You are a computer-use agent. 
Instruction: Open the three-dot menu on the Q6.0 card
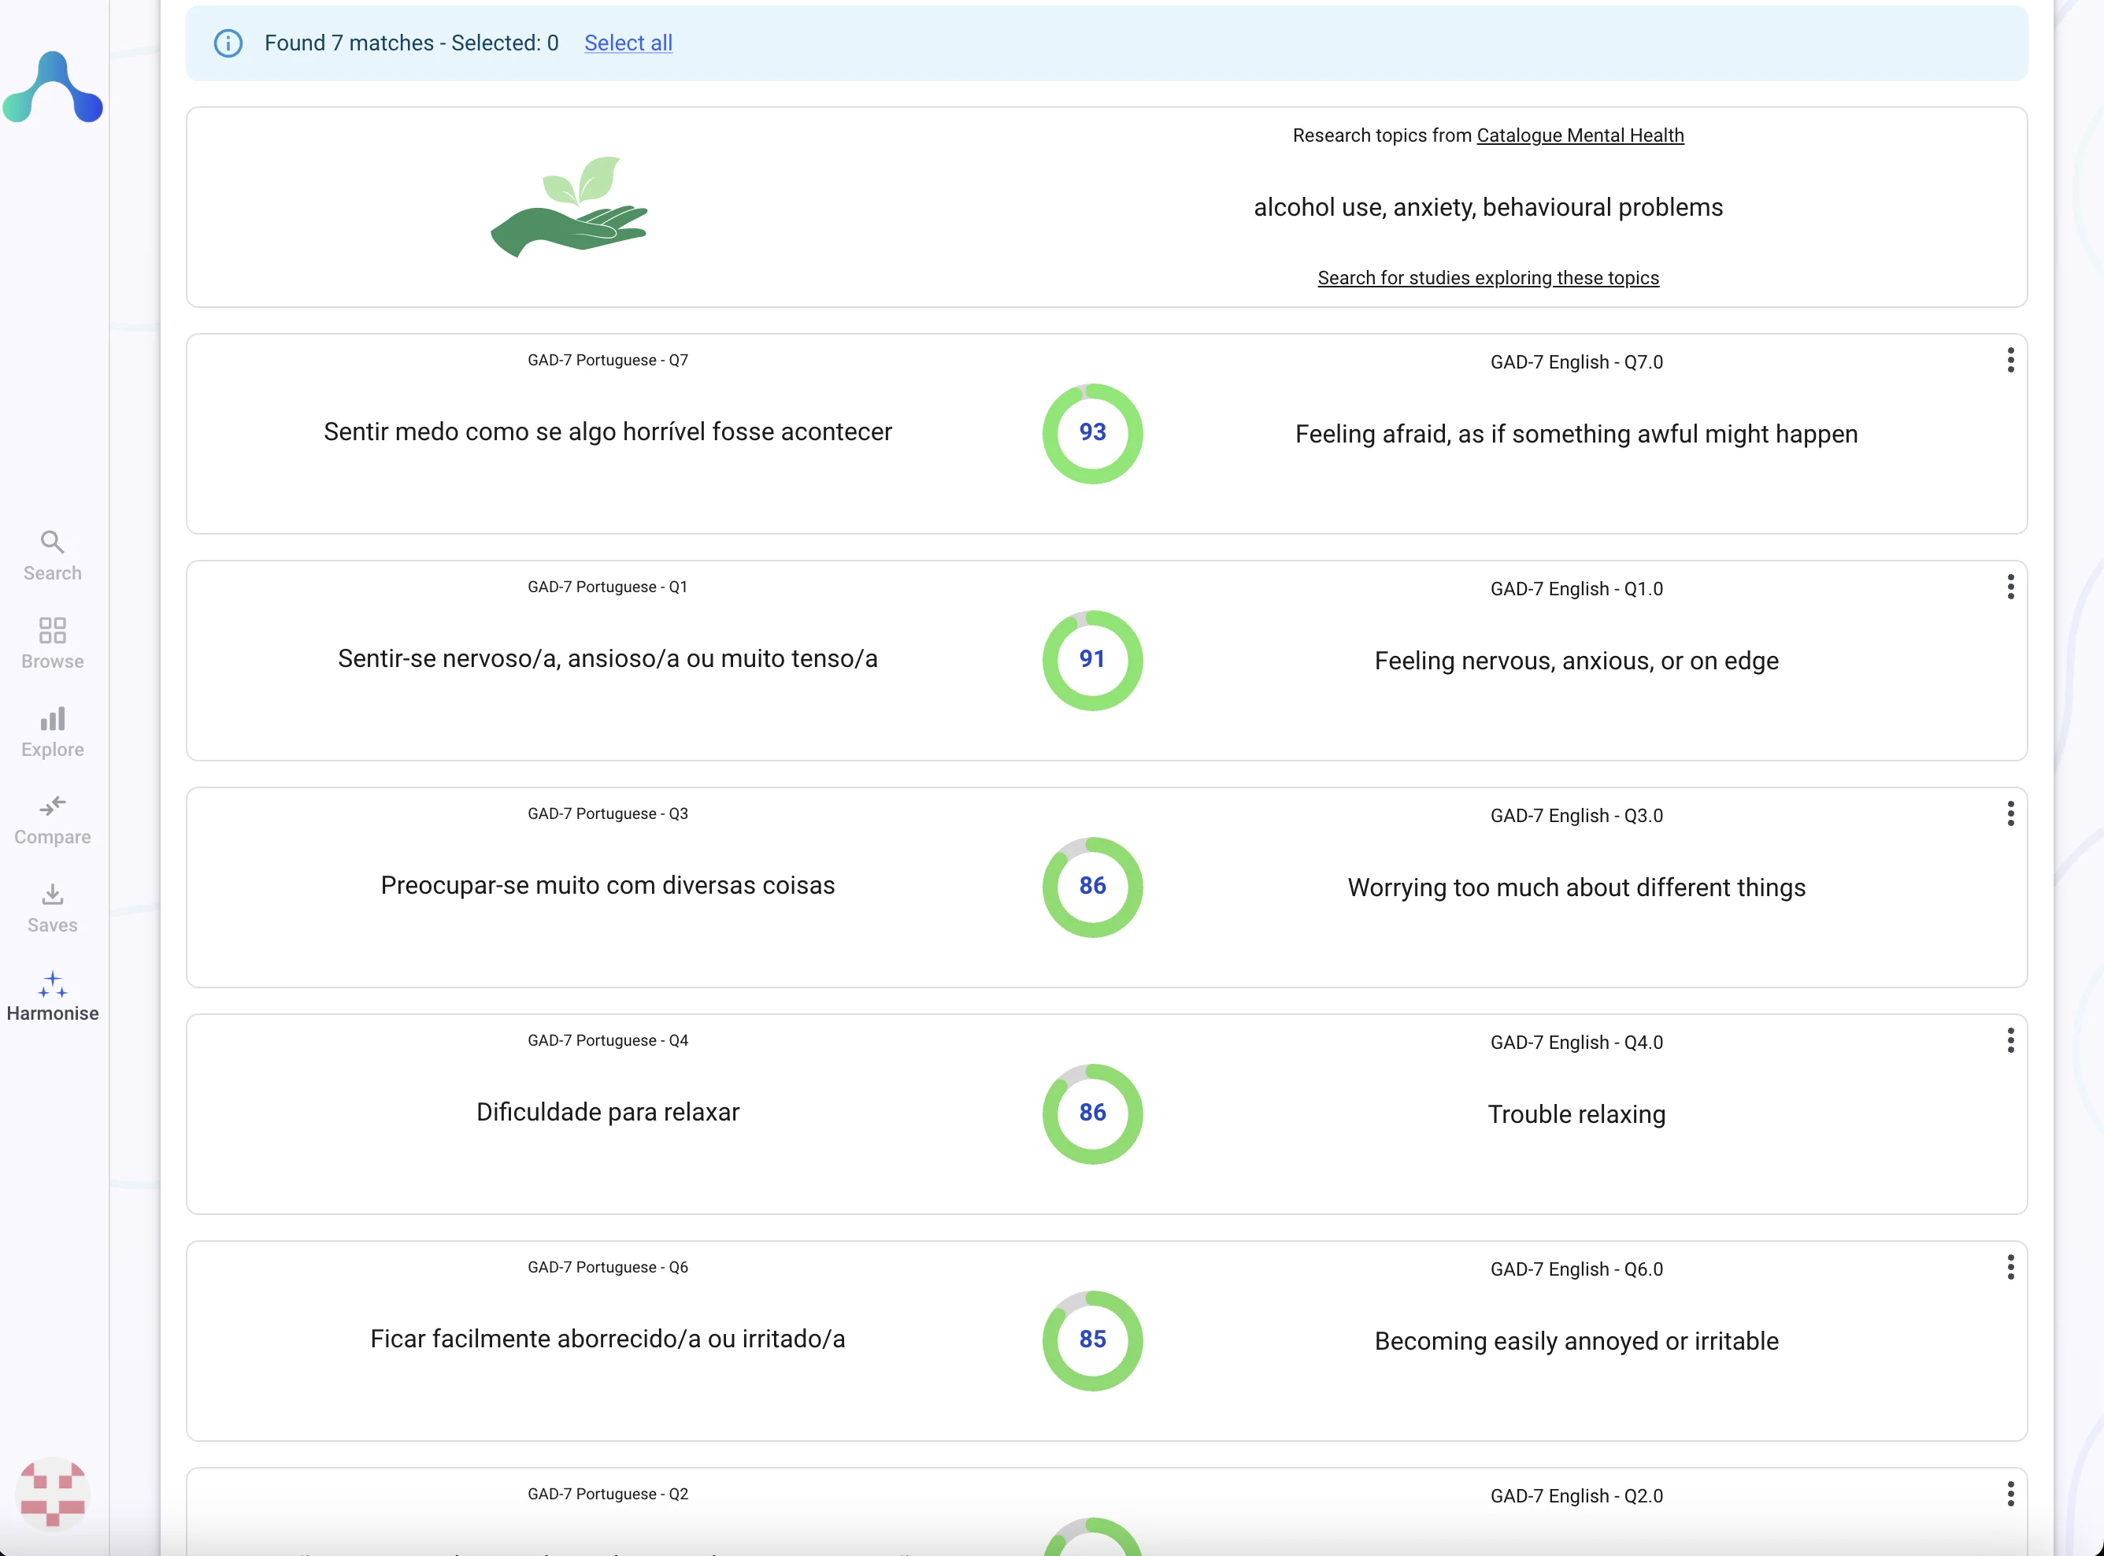click(2011, 1267)
